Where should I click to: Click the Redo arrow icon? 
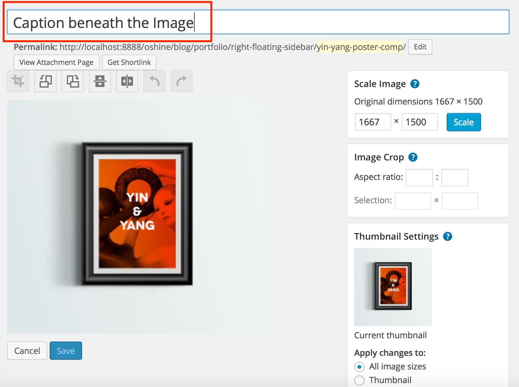point(182,81)
